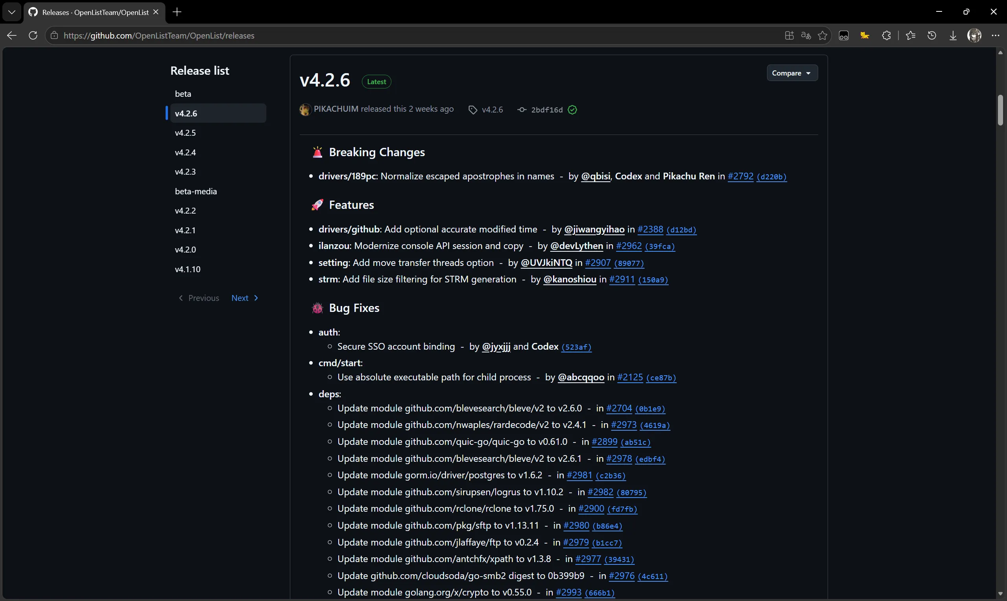
Task: Open the v4.2.6 release title
Action: [x=325, y=80]
